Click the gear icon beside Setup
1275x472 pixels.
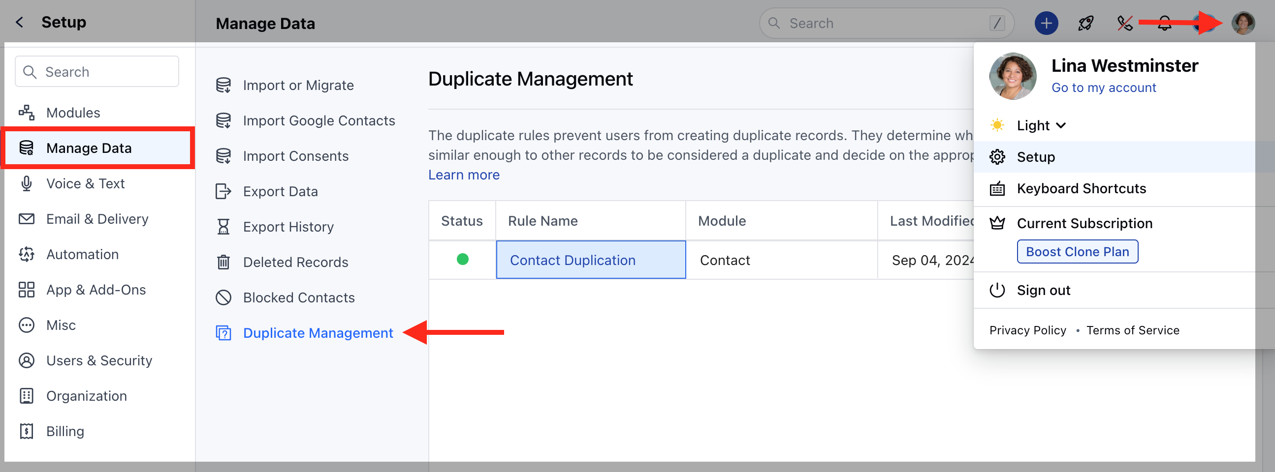pos(997,157)
